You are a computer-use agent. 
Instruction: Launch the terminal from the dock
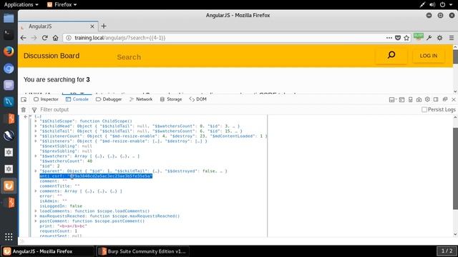pyautogui.click(x=9, y=35)
